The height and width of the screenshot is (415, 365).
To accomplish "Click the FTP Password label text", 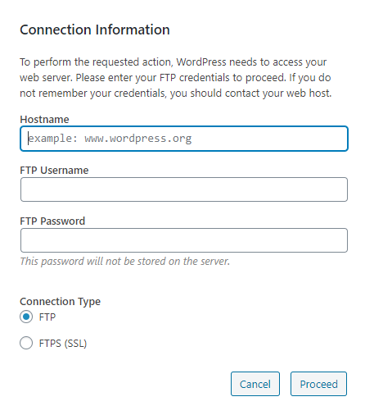I will click(x=52, y=221).
